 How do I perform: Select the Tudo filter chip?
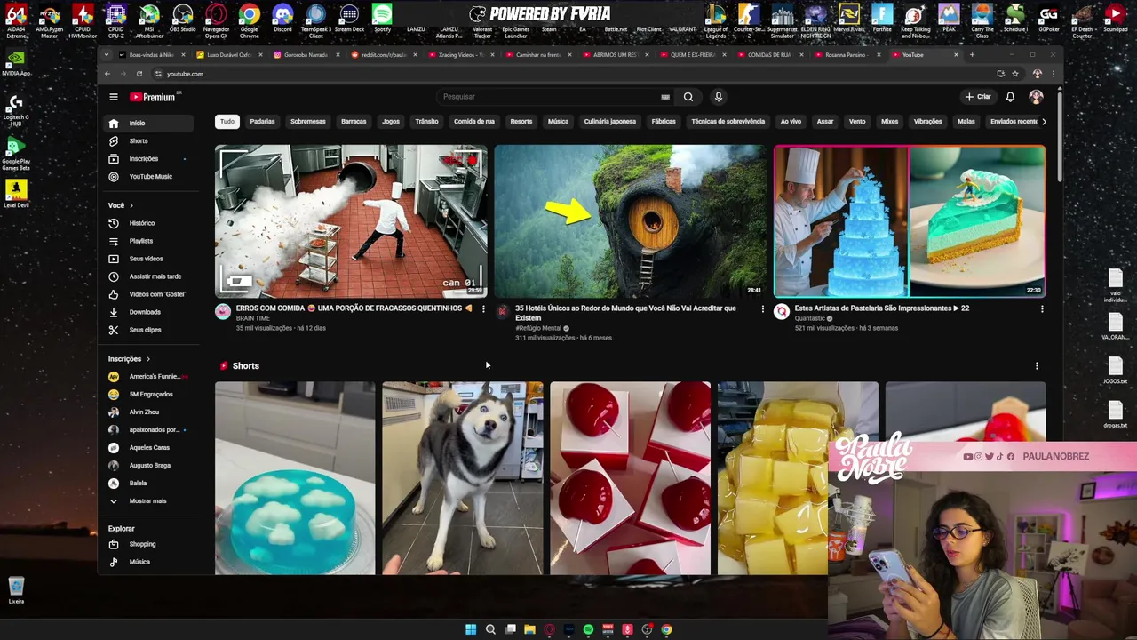point(227,121)
